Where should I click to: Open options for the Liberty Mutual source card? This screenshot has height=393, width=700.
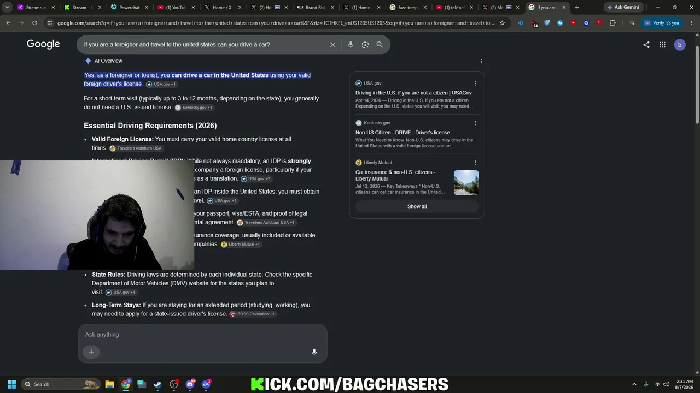click(475, 163)
